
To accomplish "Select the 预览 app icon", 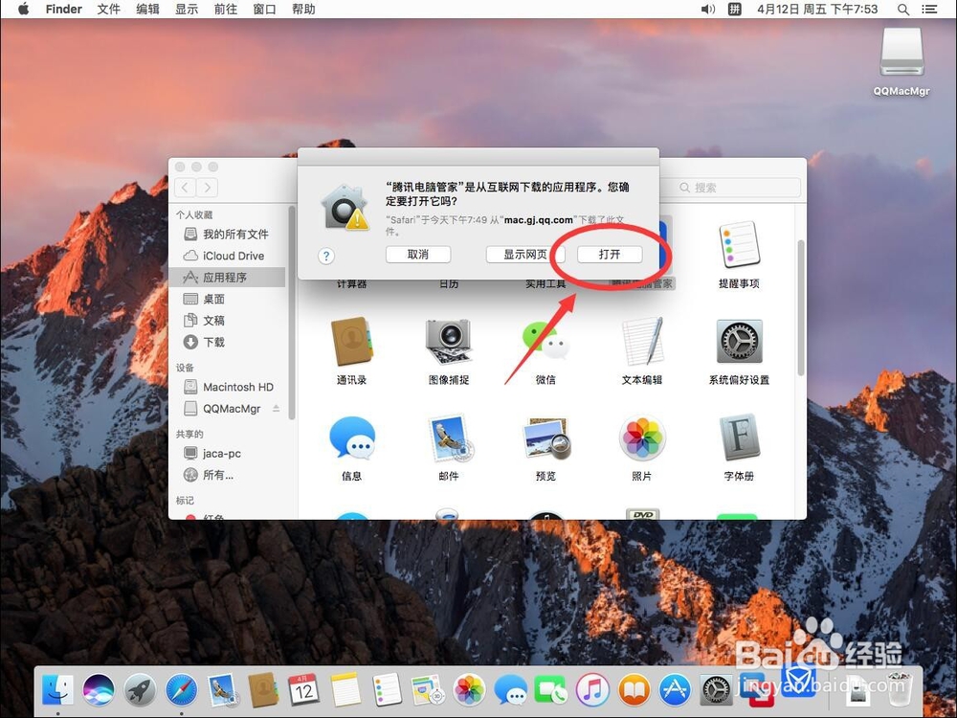I will coord(545,438).
